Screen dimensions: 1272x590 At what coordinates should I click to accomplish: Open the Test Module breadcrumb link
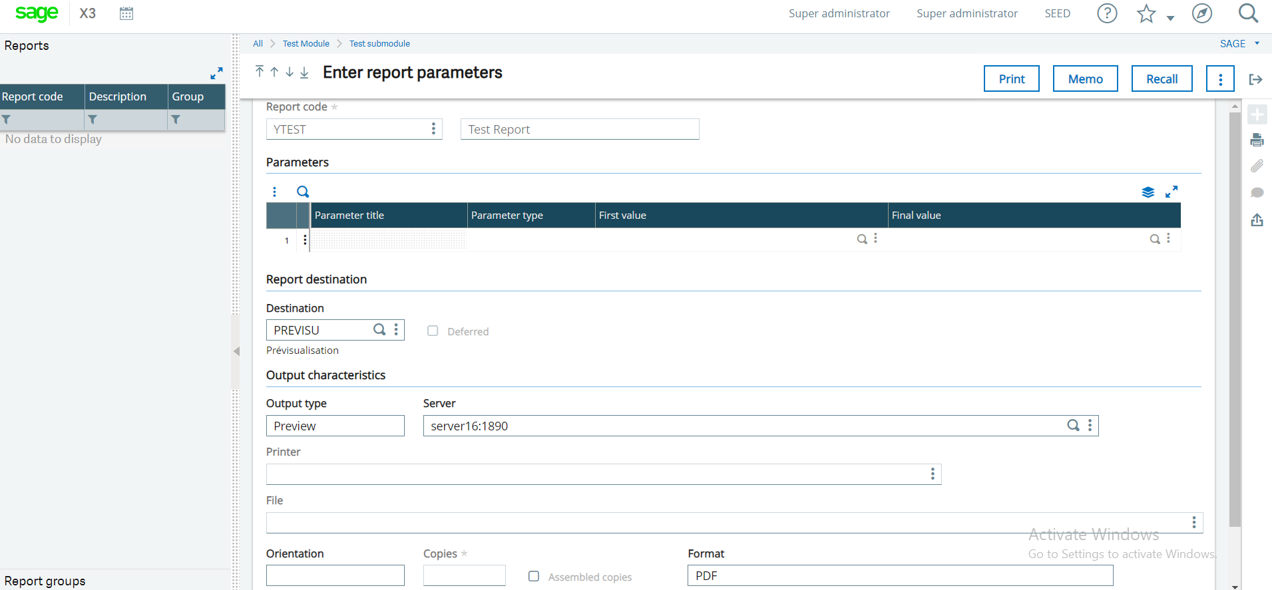point(306,43)
